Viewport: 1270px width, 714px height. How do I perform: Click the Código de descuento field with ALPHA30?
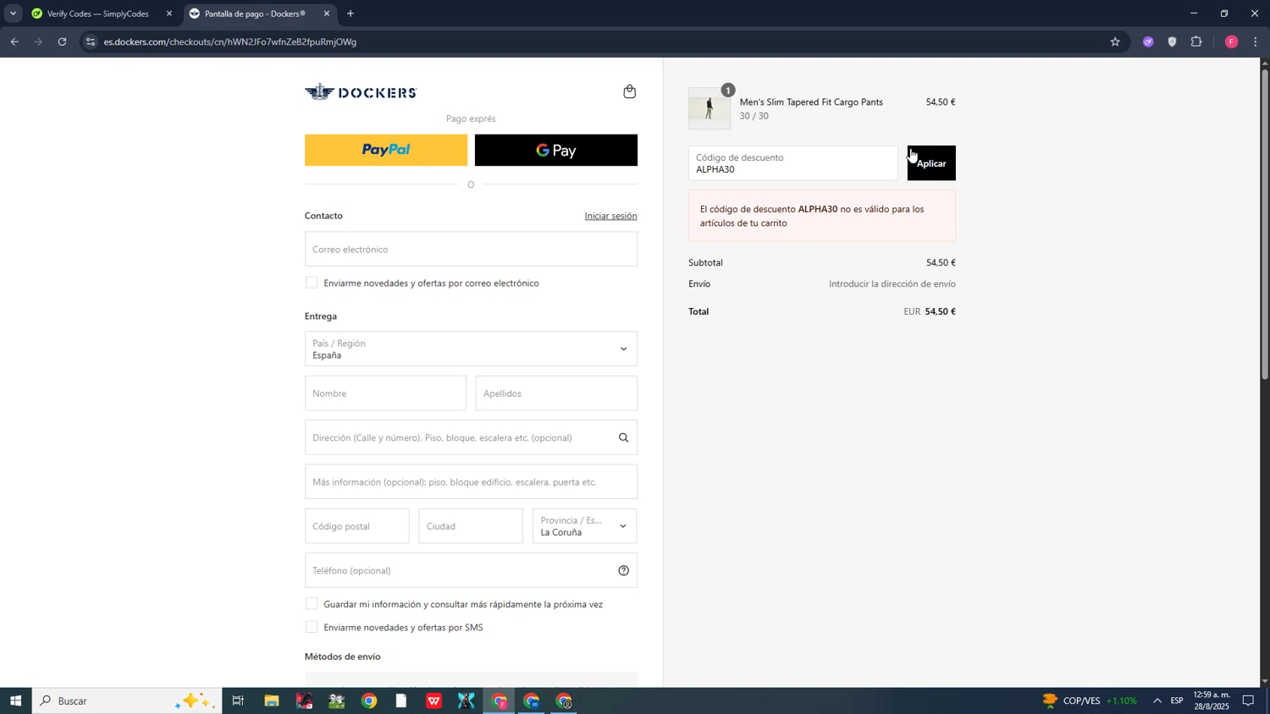(792, 163)
